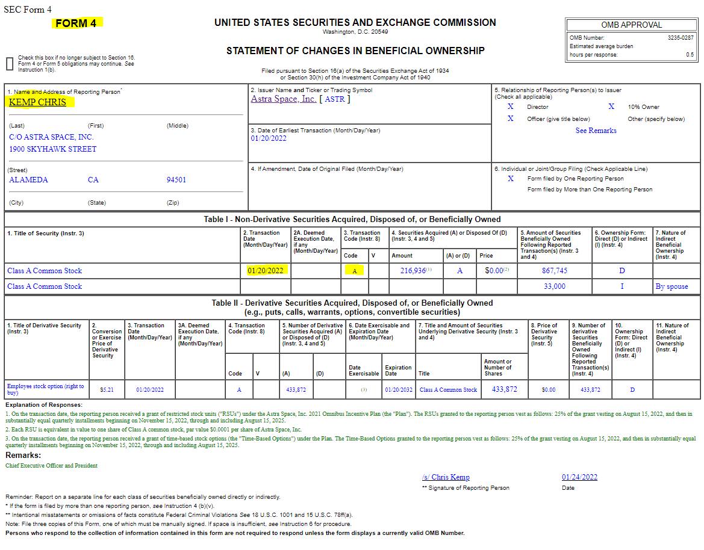Click the Employee stock option entry
704x550 pixels.
pyautogui.click(x=45, y=389)
